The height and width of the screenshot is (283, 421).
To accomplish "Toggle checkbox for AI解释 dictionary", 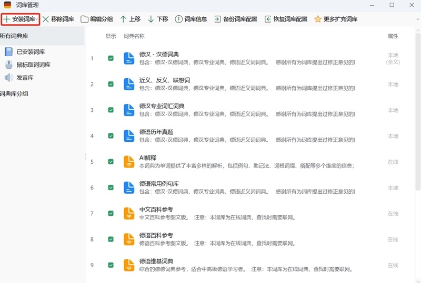I will 111,162.
